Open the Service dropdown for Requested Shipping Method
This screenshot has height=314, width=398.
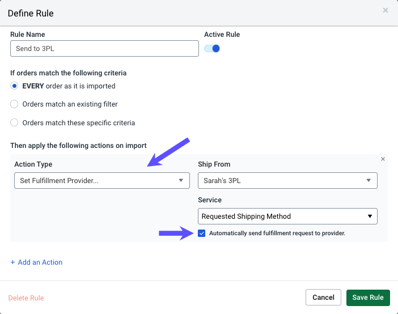(287, 216)
